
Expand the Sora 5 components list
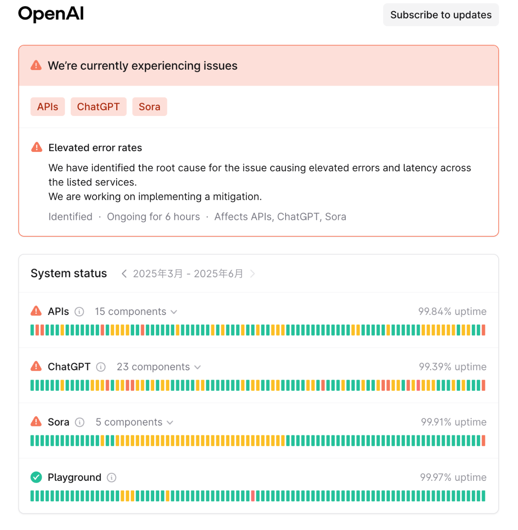click(134, 422)
